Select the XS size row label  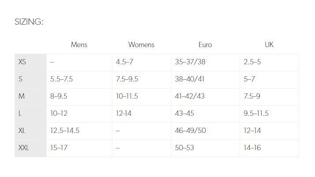click(x=22, y=62)
